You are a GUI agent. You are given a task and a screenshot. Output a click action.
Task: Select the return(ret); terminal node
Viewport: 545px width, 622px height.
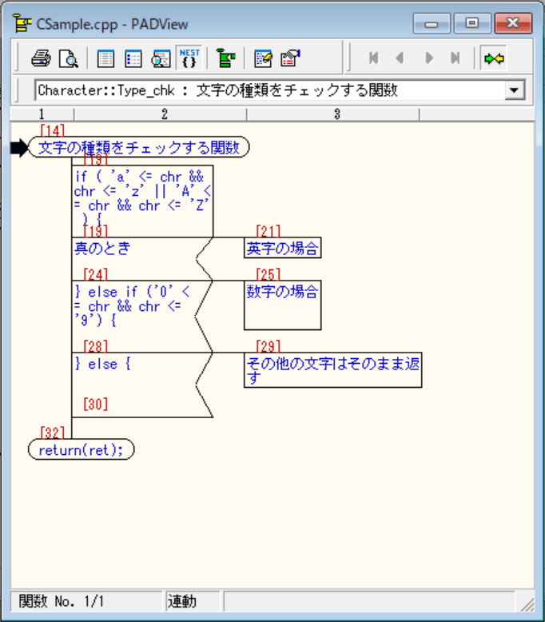pyautogui.click(x=81, y=449)
